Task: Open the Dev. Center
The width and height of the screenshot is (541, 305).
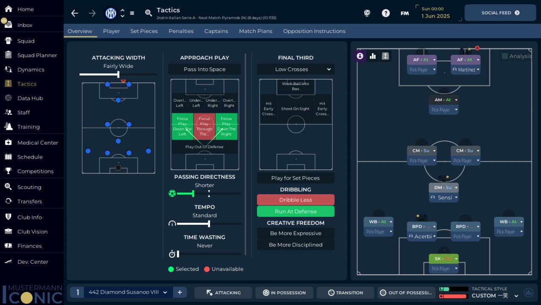Action: click(x=33, y=262)
